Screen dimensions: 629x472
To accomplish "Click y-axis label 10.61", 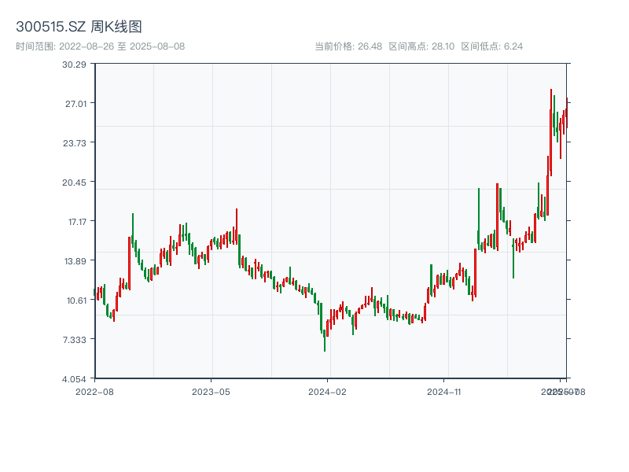I will 76,301.
